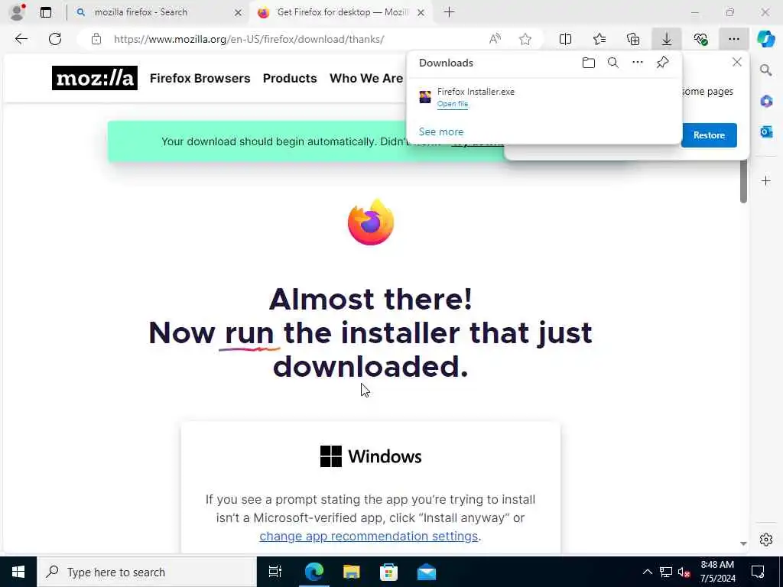The width and height of the screenshot is (783, 587).
Task: Open the taskbar clock showing 8:48 AM
Action: pyautogui.click(x=717, y=572)
